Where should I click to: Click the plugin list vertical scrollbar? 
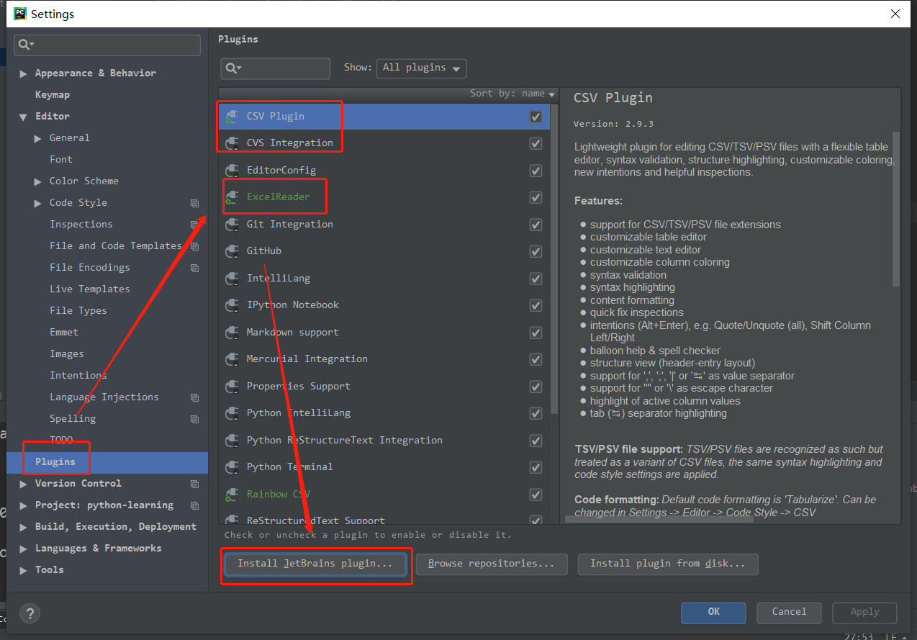(x=554, y=259)
